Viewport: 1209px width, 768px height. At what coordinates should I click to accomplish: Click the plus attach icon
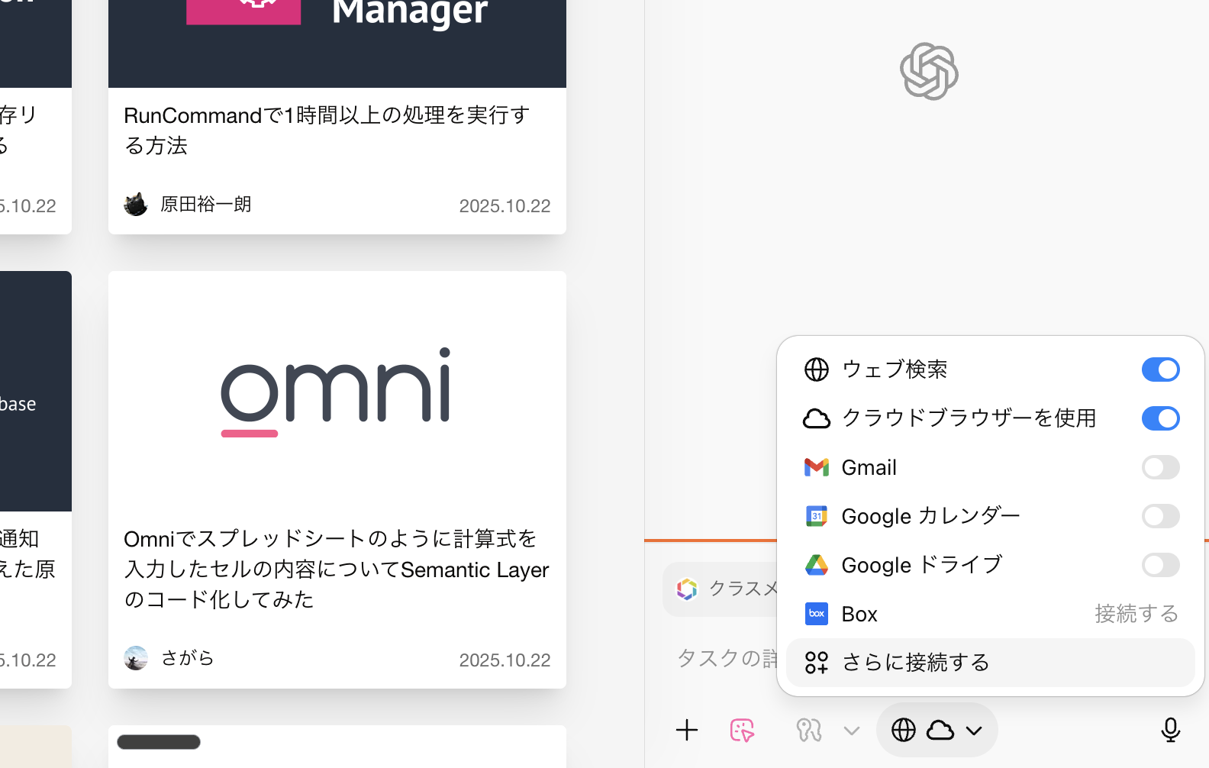pos(687,731)
